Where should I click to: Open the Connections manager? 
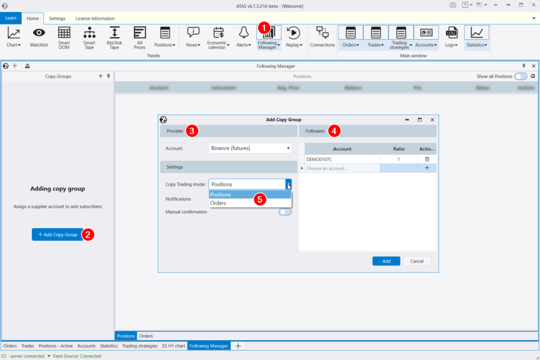click(x=322, y=36)
